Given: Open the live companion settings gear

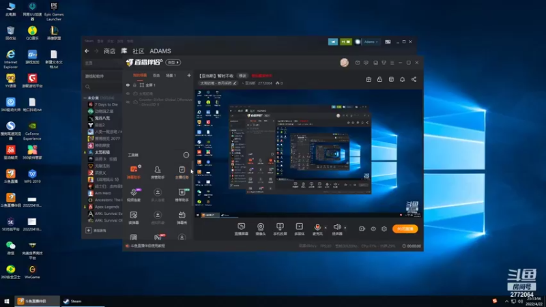Looking at the screenshot, I should tap(384, 229).
